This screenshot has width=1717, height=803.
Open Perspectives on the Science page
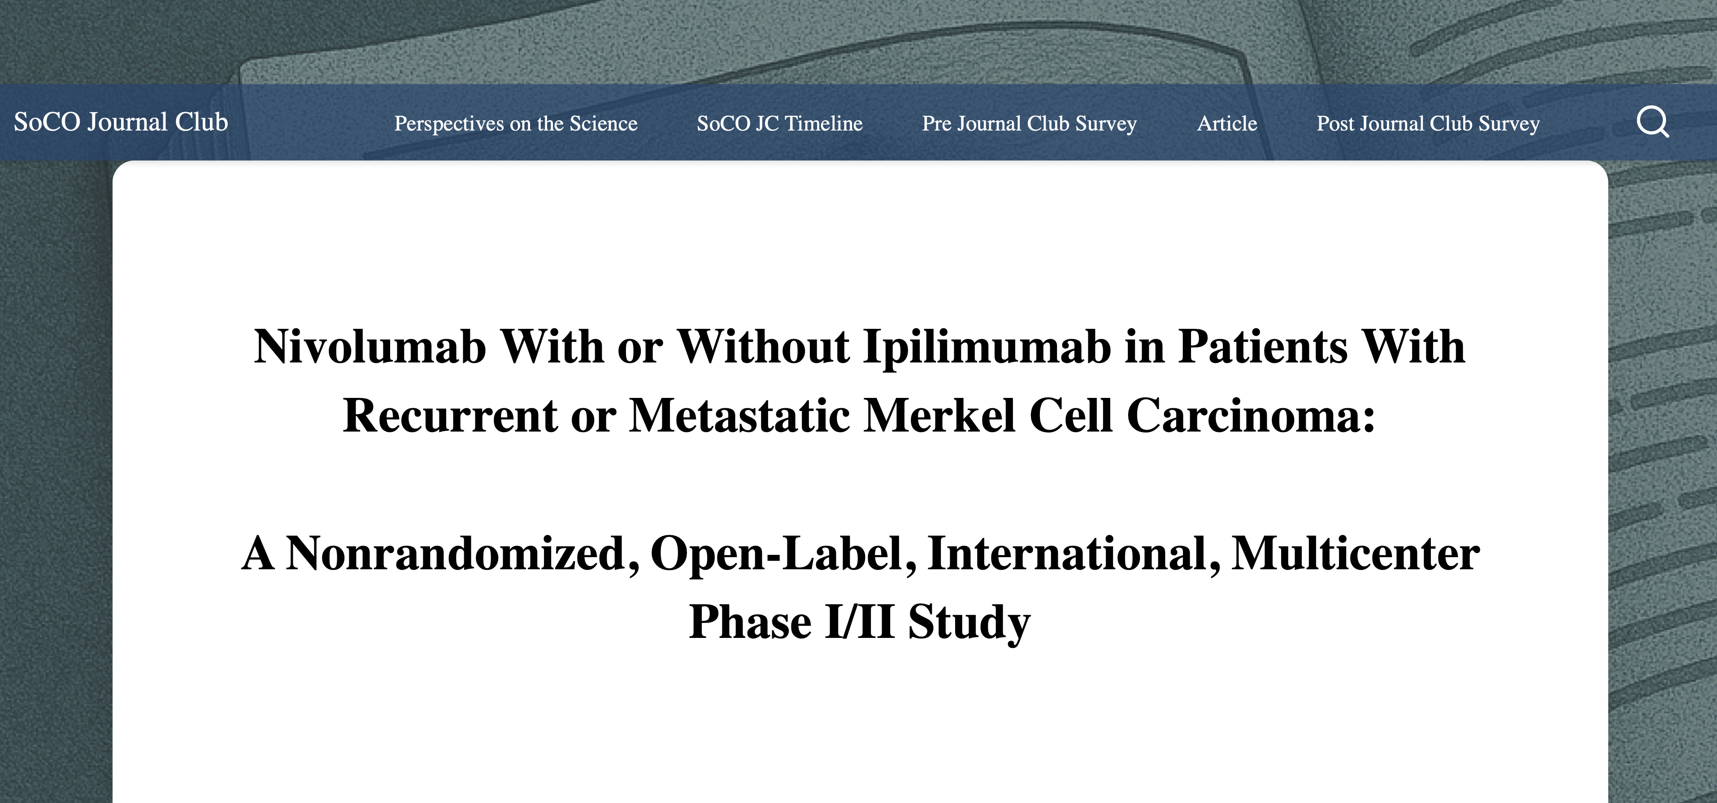tap(516, 123)
